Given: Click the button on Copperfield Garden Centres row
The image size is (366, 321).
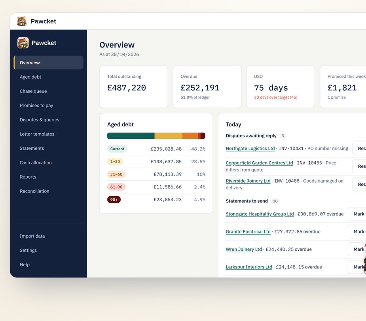Looking at the screenshot, I should (359, 166).
